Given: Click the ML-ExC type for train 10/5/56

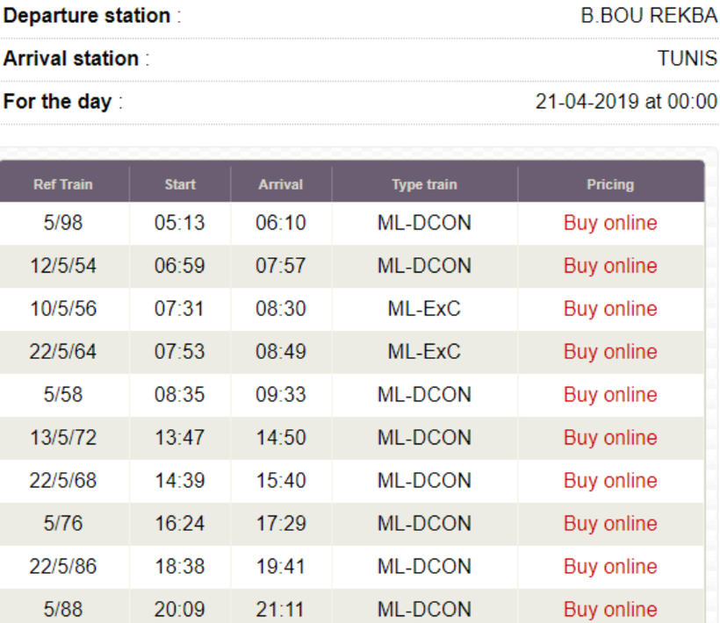Looking at the screenshot, I should coord(424,309).
